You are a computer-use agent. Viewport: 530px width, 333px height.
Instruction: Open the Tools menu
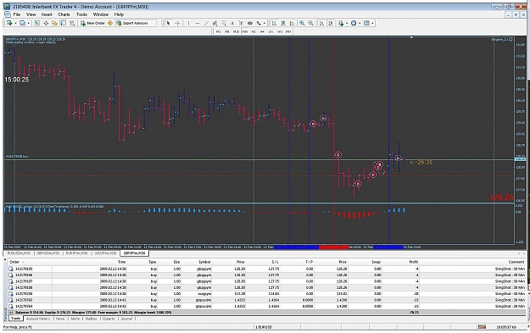click(81, 14)
